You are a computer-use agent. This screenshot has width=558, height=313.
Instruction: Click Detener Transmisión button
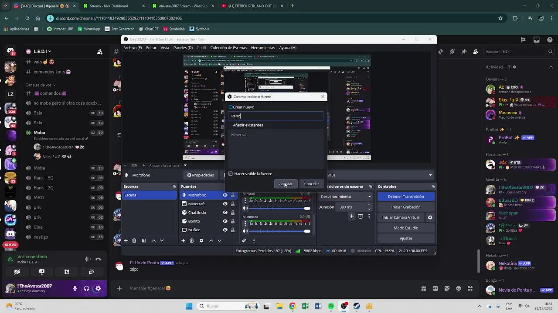click(x=406, y=196)
